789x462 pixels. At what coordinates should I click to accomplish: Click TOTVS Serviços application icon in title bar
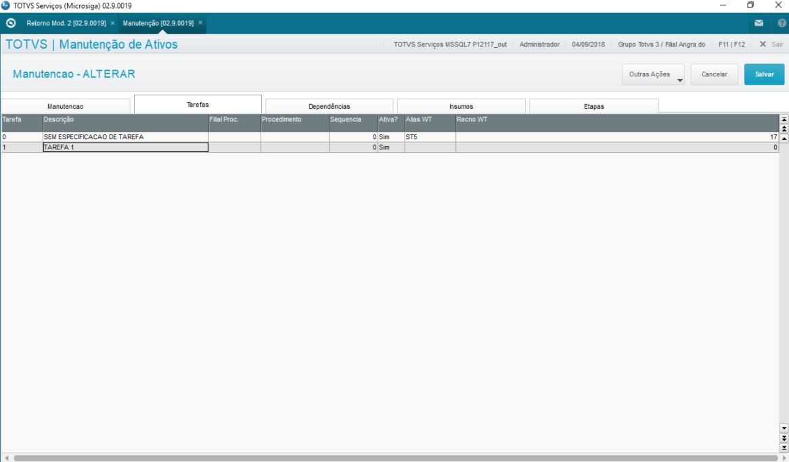coord(5,5)
